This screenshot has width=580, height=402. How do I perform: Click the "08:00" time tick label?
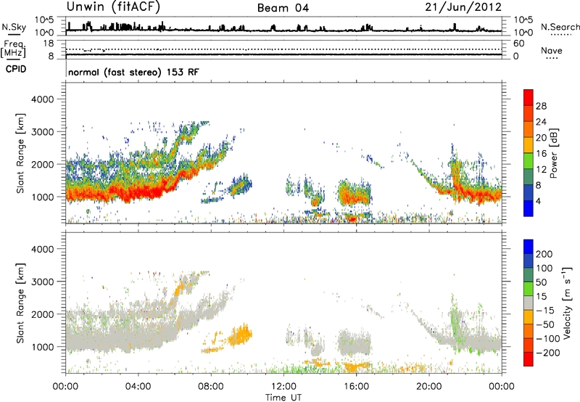(x=211, y=387)
